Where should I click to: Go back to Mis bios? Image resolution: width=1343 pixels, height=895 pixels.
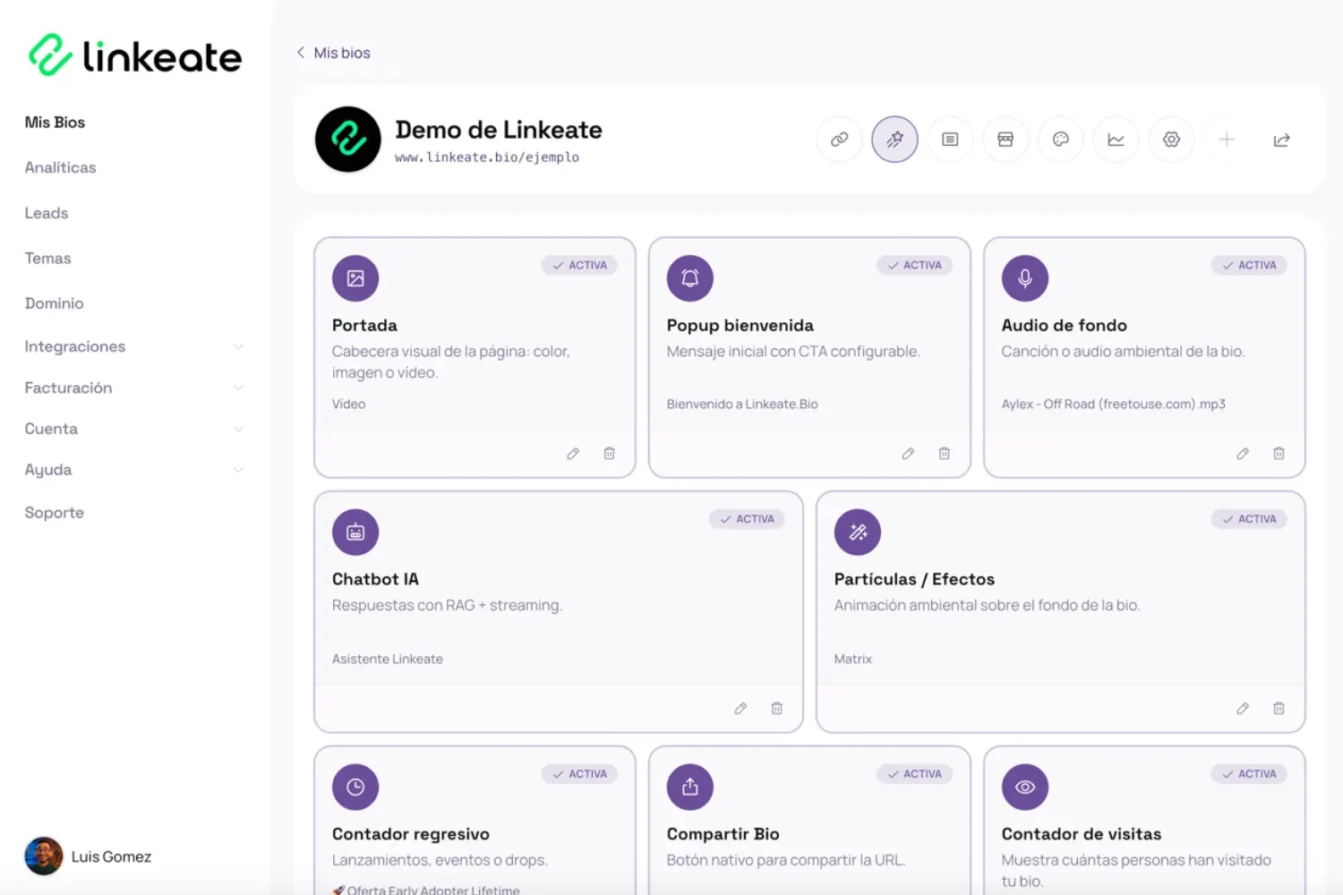[x=333, y=53]
